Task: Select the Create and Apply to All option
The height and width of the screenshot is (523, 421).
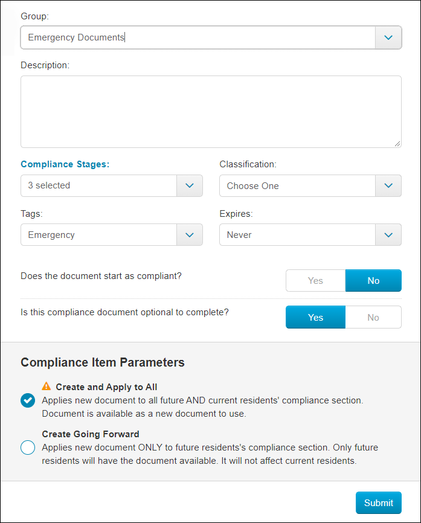Action: [28, 400]
